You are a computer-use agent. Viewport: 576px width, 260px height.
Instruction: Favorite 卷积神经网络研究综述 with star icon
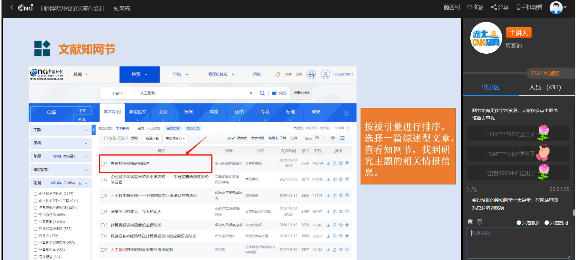341,163
